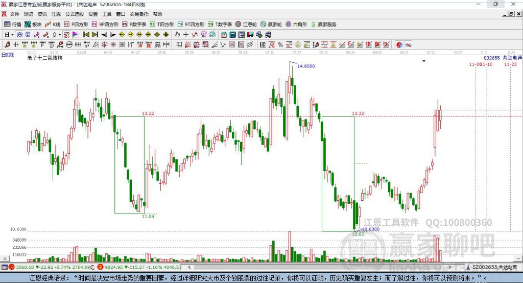Click the jump-to-last-bar icon
Image resolution: width=523 pixels, height=283 pixels.
point(95,35)
